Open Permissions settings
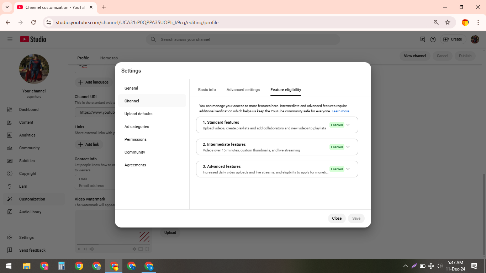This screenshot has height=273, width=486. click(x=152, y=139)
